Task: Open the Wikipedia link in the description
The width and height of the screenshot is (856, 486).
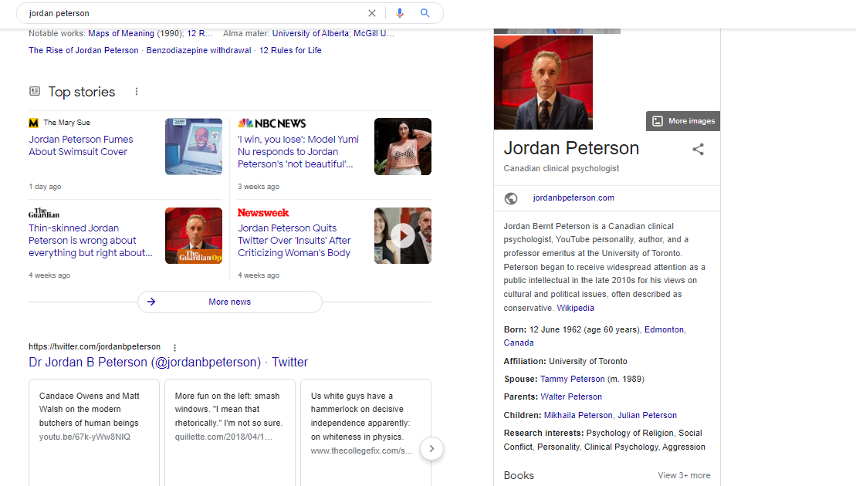Action: pyautogui.click(x=575, y=308)
